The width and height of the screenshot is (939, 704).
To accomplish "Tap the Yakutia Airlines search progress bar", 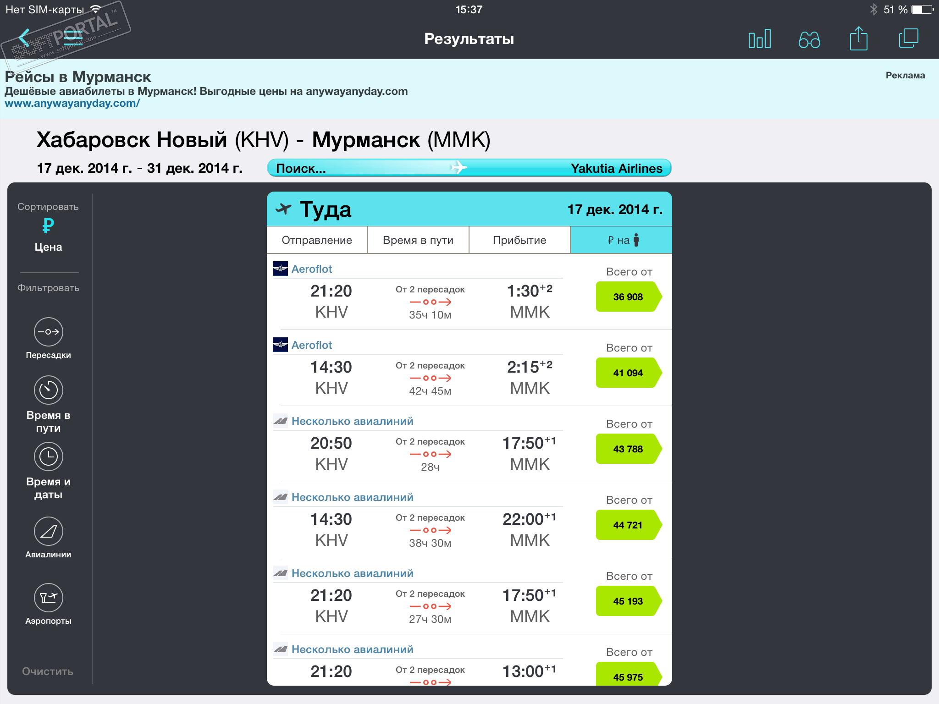I will tap(469, 168).
